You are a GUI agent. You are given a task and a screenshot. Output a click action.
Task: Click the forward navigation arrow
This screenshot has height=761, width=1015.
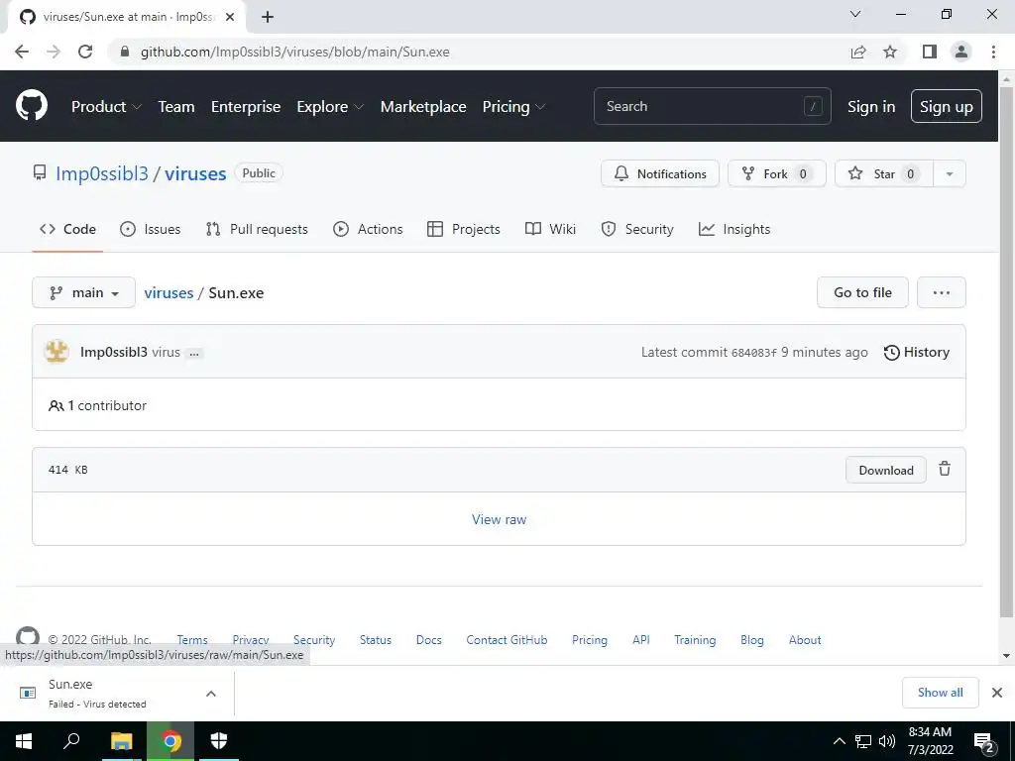tap(54, 52)
